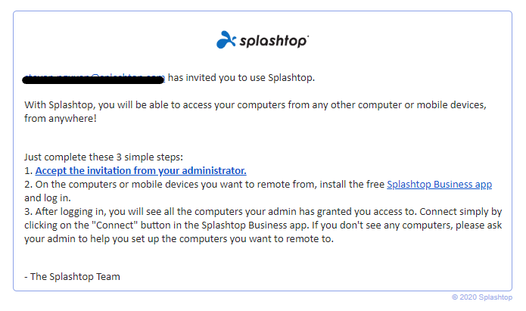Click the quoted word "Connect" in step 3
The image size is (526, 311).
(x=115, y=225)
